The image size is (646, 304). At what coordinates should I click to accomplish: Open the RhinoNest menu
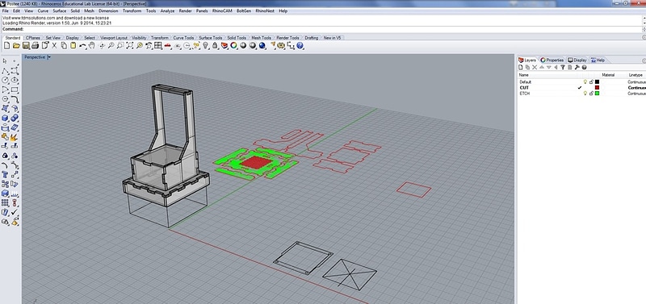[x=266, y=11]
